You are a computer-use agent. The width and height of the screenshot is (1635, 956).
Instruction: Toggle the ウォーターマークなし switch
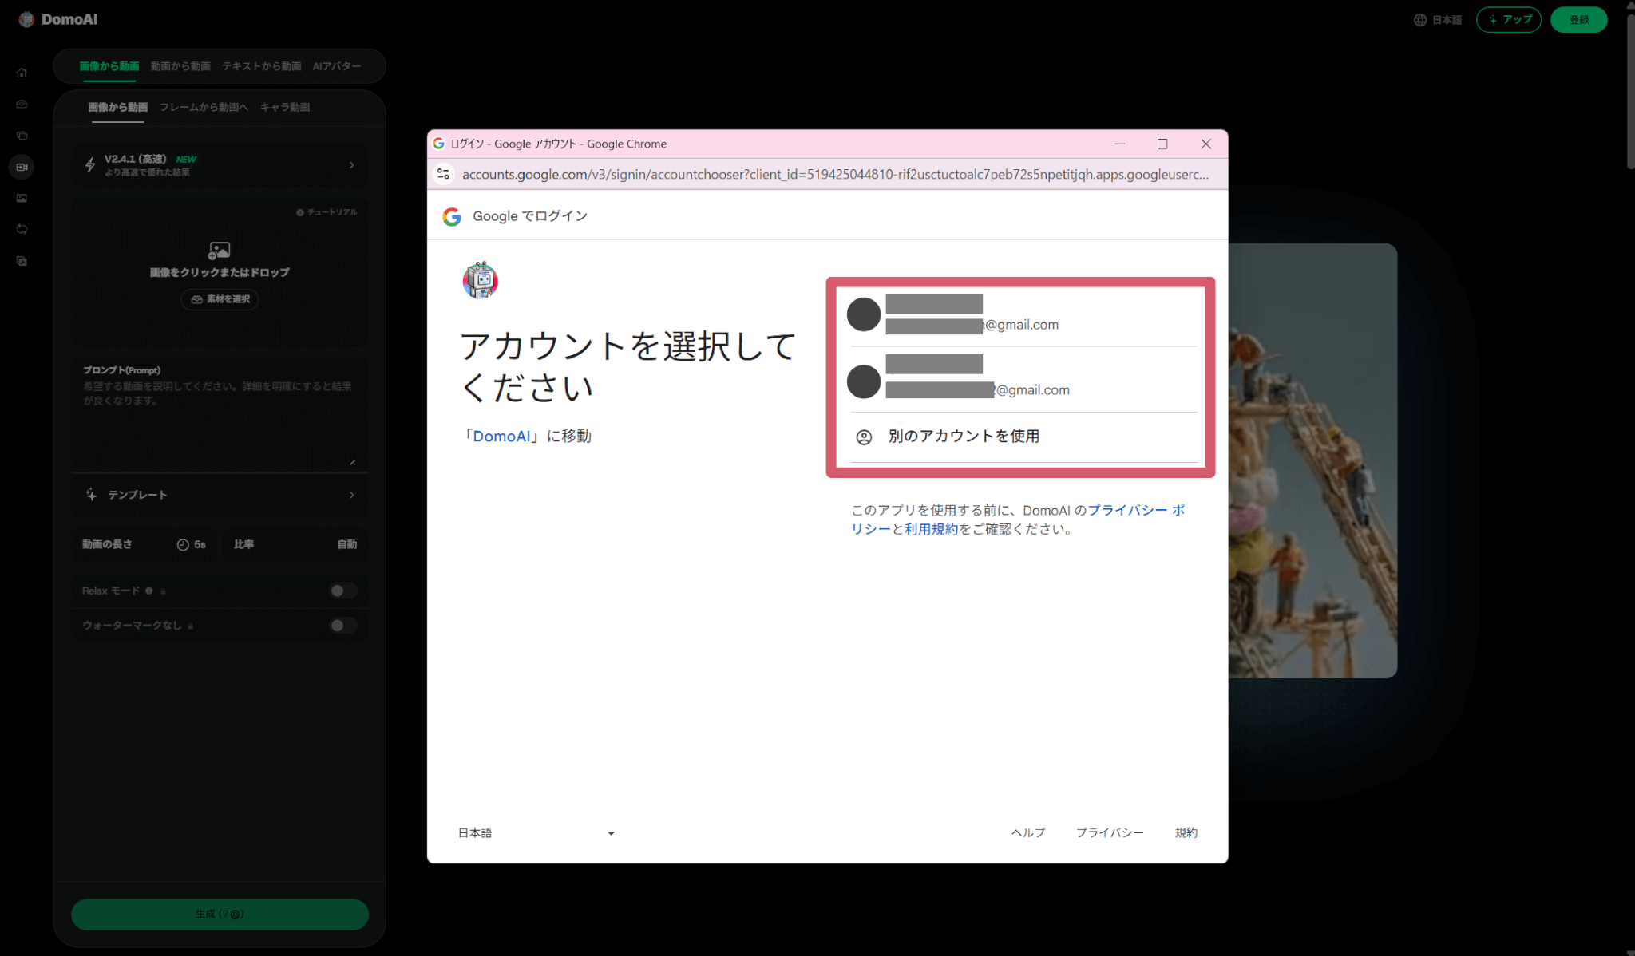[342, 626]
